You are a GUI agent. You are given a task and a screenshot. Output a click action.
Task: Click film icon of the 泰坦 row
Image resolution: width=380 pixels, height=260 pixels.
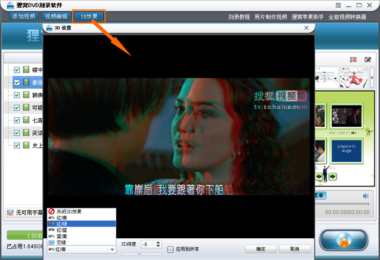coord(26,82)
